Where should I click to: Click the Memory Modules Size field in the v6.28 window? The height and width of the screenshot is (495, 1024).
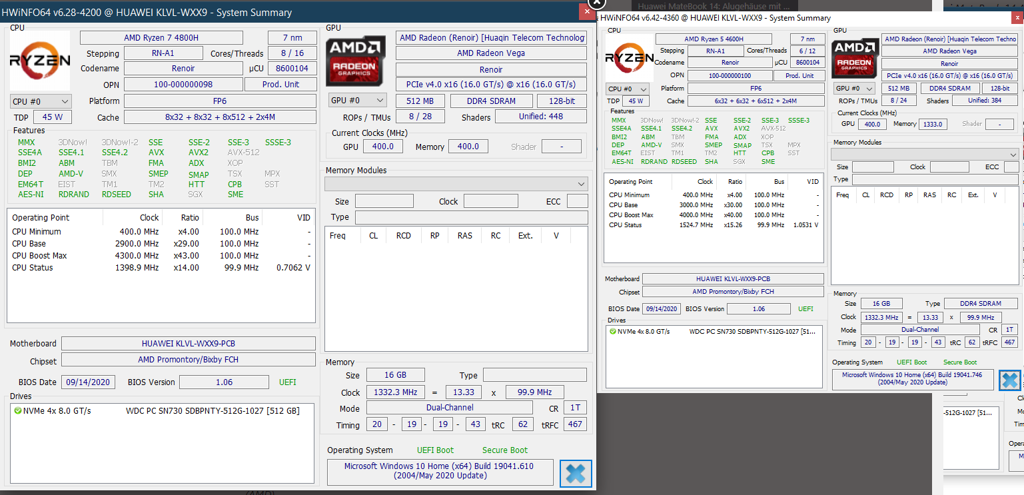point(384,201)
